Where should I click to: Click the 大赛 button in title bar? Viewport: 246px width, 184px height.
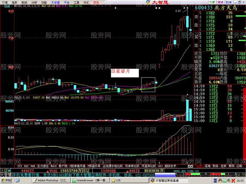tap(212, 2)
